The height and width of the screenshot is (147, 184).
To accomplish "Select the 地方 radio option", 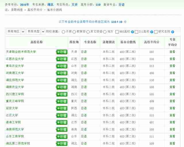I will tap(105, 32).
